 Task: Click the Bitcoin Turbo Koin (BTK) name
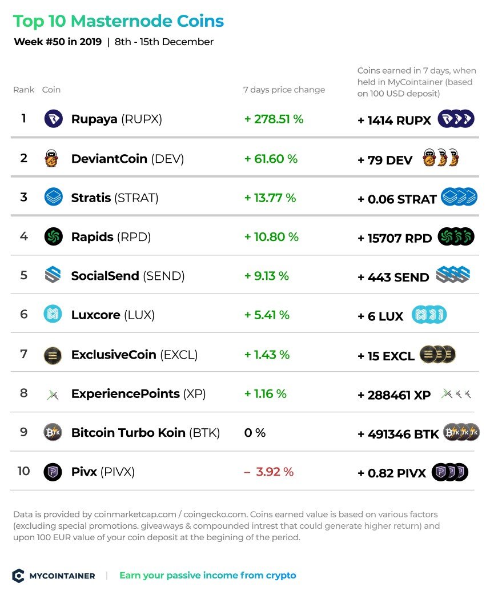[146, 433]
